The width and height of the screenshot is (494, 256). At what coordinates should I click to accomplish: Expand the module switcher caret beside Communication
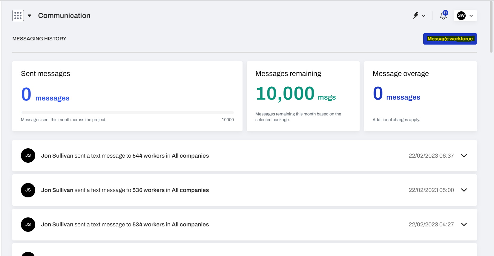[x=30, y=16]
